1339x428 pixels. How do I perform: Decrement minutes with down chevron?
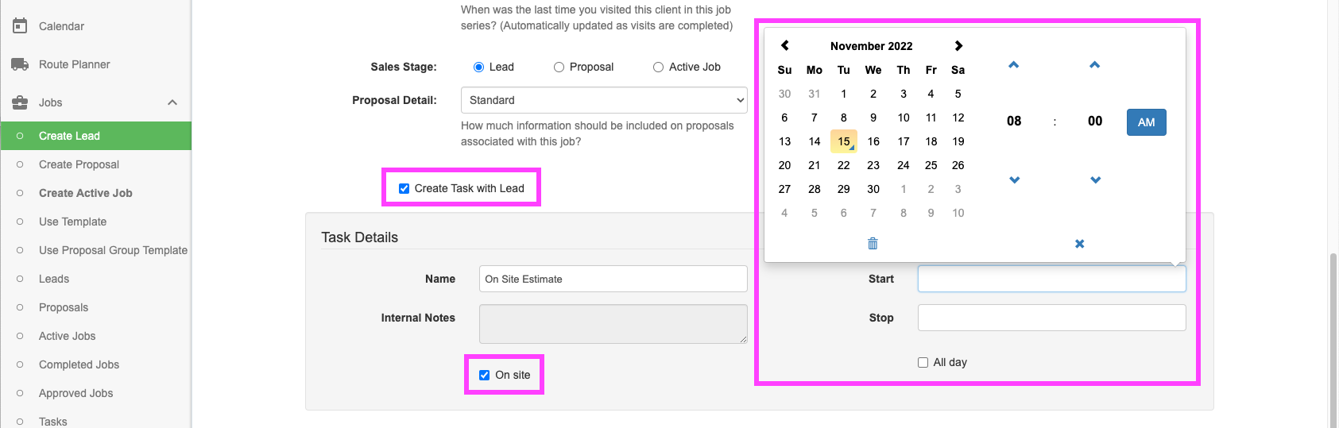(1095, 180)
